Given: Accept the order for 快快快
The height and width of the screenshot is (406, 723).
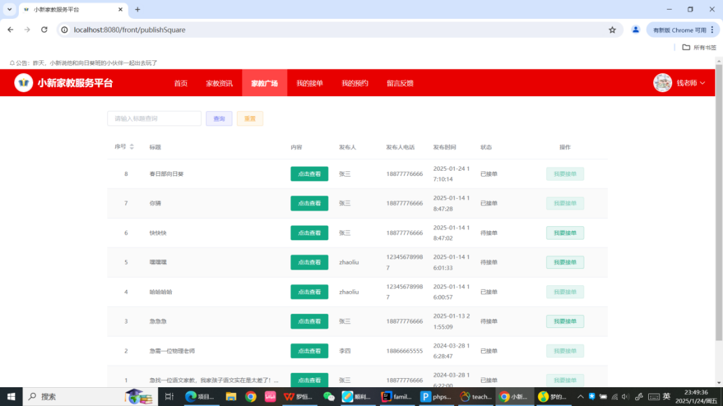Looking at the screenshot, I should point(565,233).
